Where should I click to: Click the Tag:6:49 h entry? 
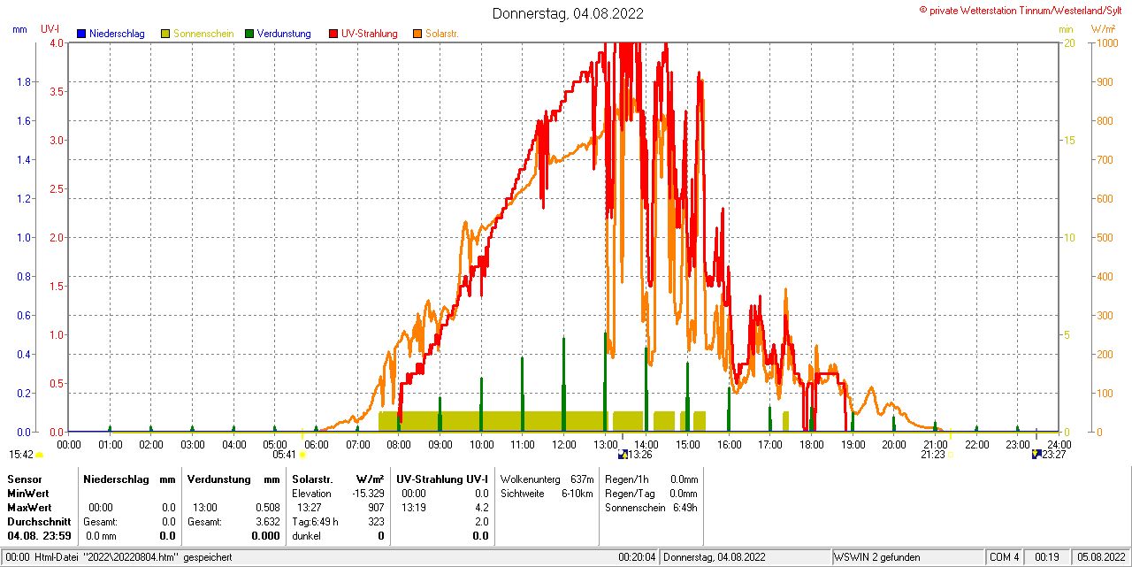click(x=316, y=521)
